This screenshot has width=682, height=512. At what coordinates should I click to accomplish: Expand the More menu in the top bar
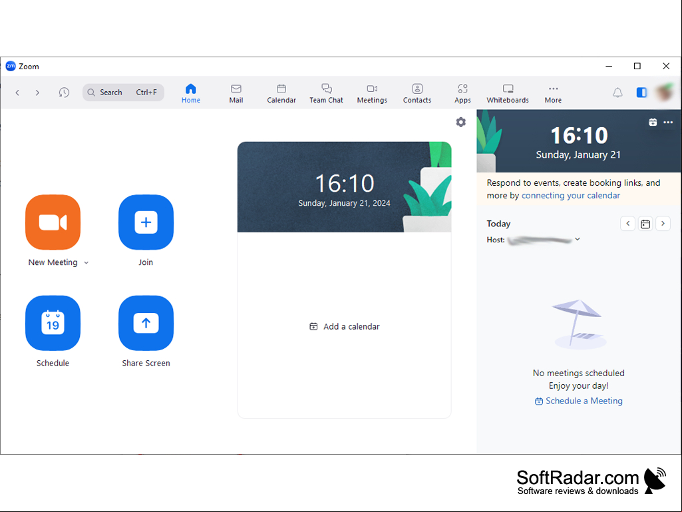pos(553,93)
